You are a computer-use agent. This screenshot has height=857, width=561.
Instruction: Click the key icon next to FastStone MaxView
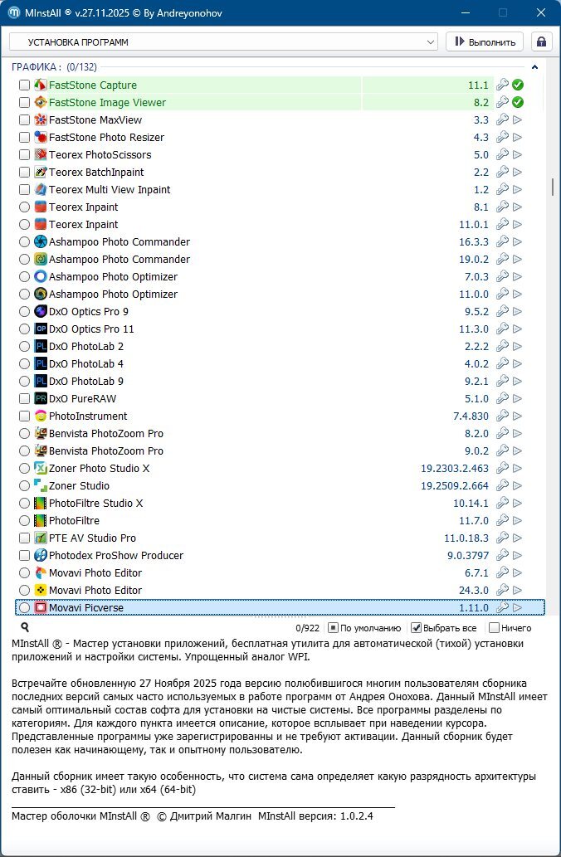(x=502, y=120)
